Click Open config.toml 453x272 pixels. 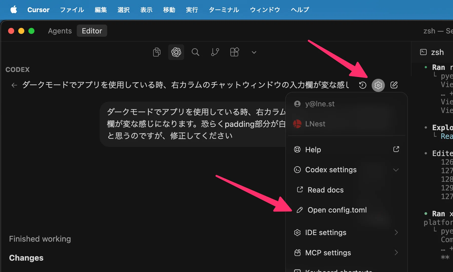(346, 210)
